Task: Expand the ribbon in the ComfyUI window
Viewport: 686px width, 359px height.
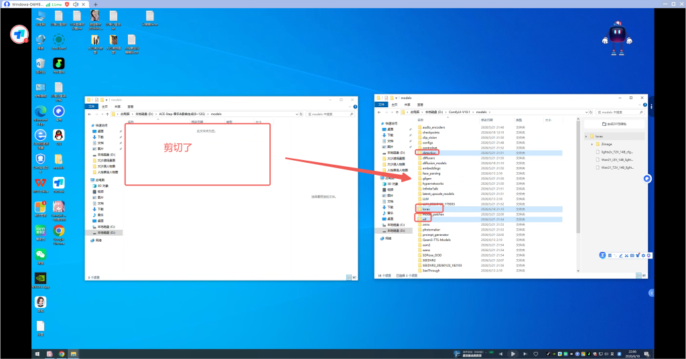Action: click(x=640, y=104)
